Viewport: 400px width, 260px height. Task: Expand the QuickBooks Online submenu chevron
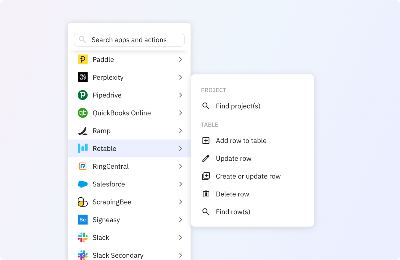180,113
